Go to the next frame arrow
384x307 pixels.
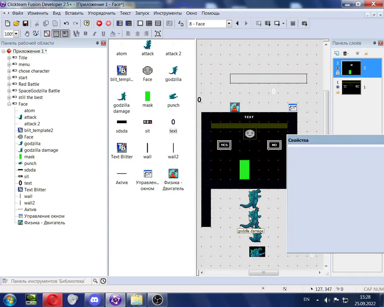[246, 23]
